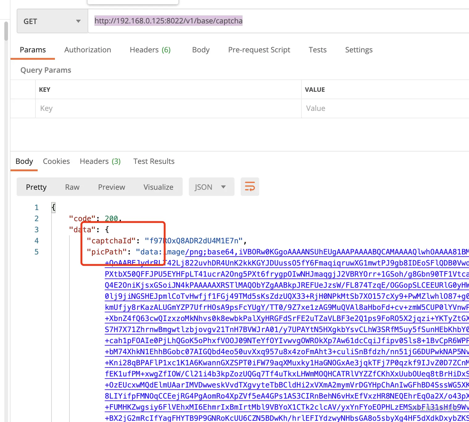
Task: Open the Settings tab
Action: click(x=359, y=50)
